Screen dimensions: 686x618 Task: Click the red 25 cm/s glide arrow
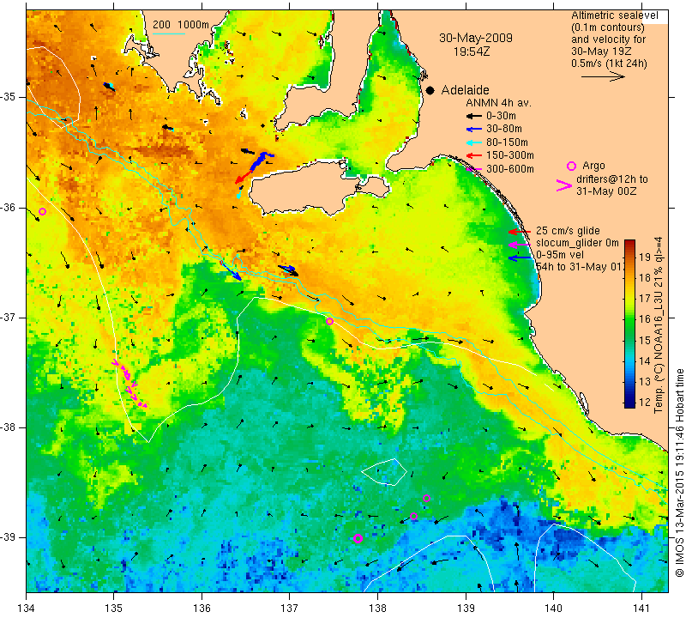click(519, 232)
